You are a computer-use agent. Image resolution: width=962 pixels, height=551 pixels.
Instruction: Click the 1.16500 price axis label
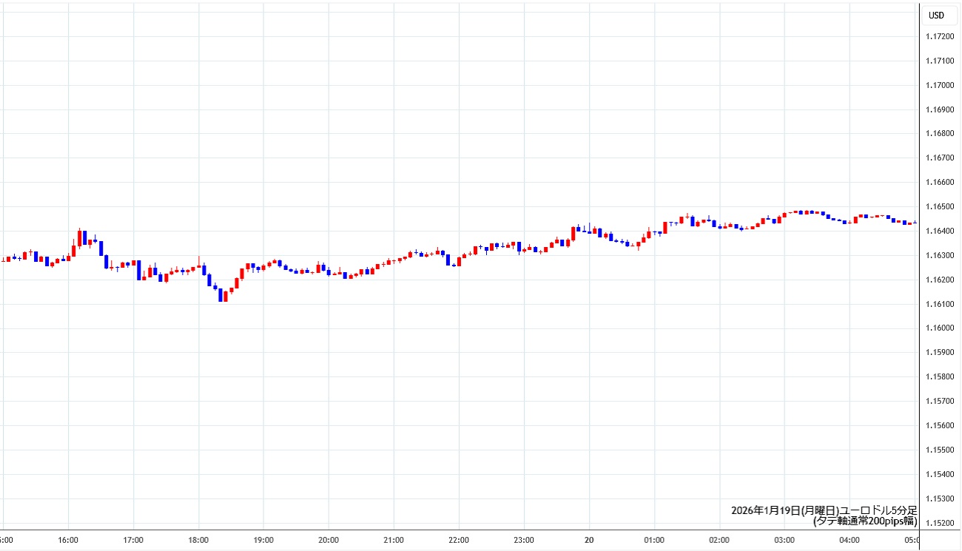(x=941, y=206)
